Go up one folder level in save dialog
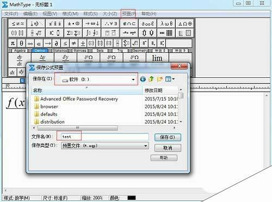Viewport: 272px width, 202px height. [151, 79]
